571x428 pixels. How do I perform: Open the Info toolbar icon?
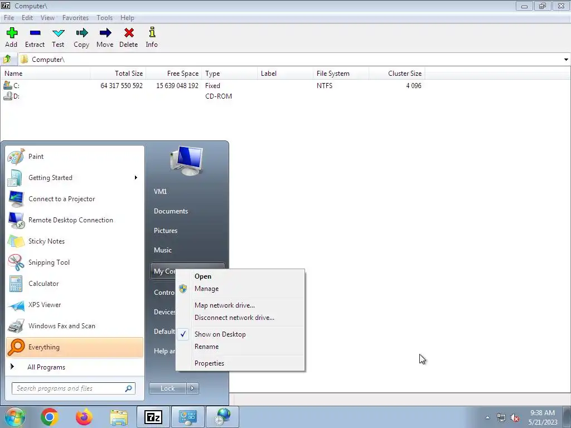[152, 32]
